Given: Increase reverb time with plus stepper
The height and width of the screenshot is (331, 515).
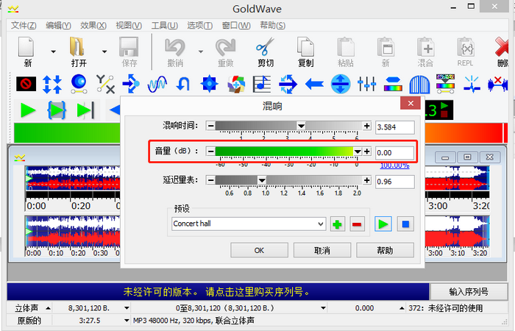Looking at the screenshot, I should click(x=366, y=126).
